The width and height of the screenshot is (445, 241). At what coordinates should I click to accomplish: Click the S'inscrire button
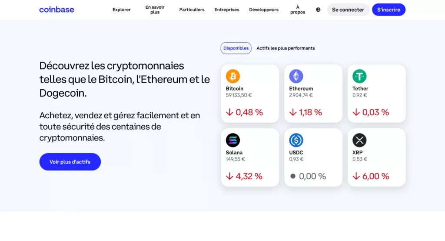tap(389, 10)
